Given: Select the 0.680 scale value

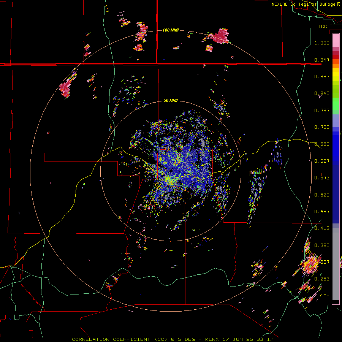Looking at the screenshot, I should point(322,144).
